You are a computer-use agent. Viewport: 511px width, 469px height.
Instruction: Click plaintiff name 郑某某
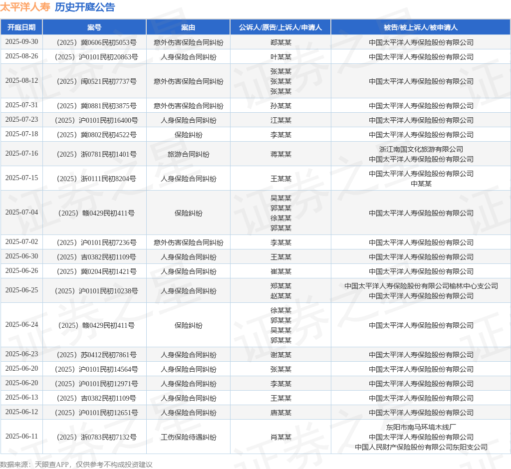click(x=281, y=286)
